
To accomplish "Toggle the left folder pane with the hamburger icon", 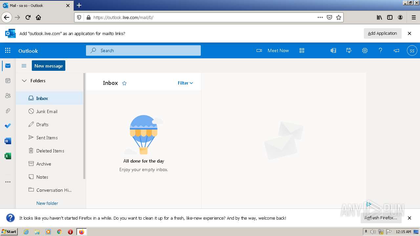I will 24,66.
